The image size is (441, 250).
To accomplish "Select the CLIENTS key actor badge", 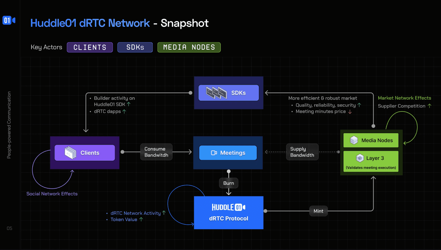I will click(x=90, y=47).
